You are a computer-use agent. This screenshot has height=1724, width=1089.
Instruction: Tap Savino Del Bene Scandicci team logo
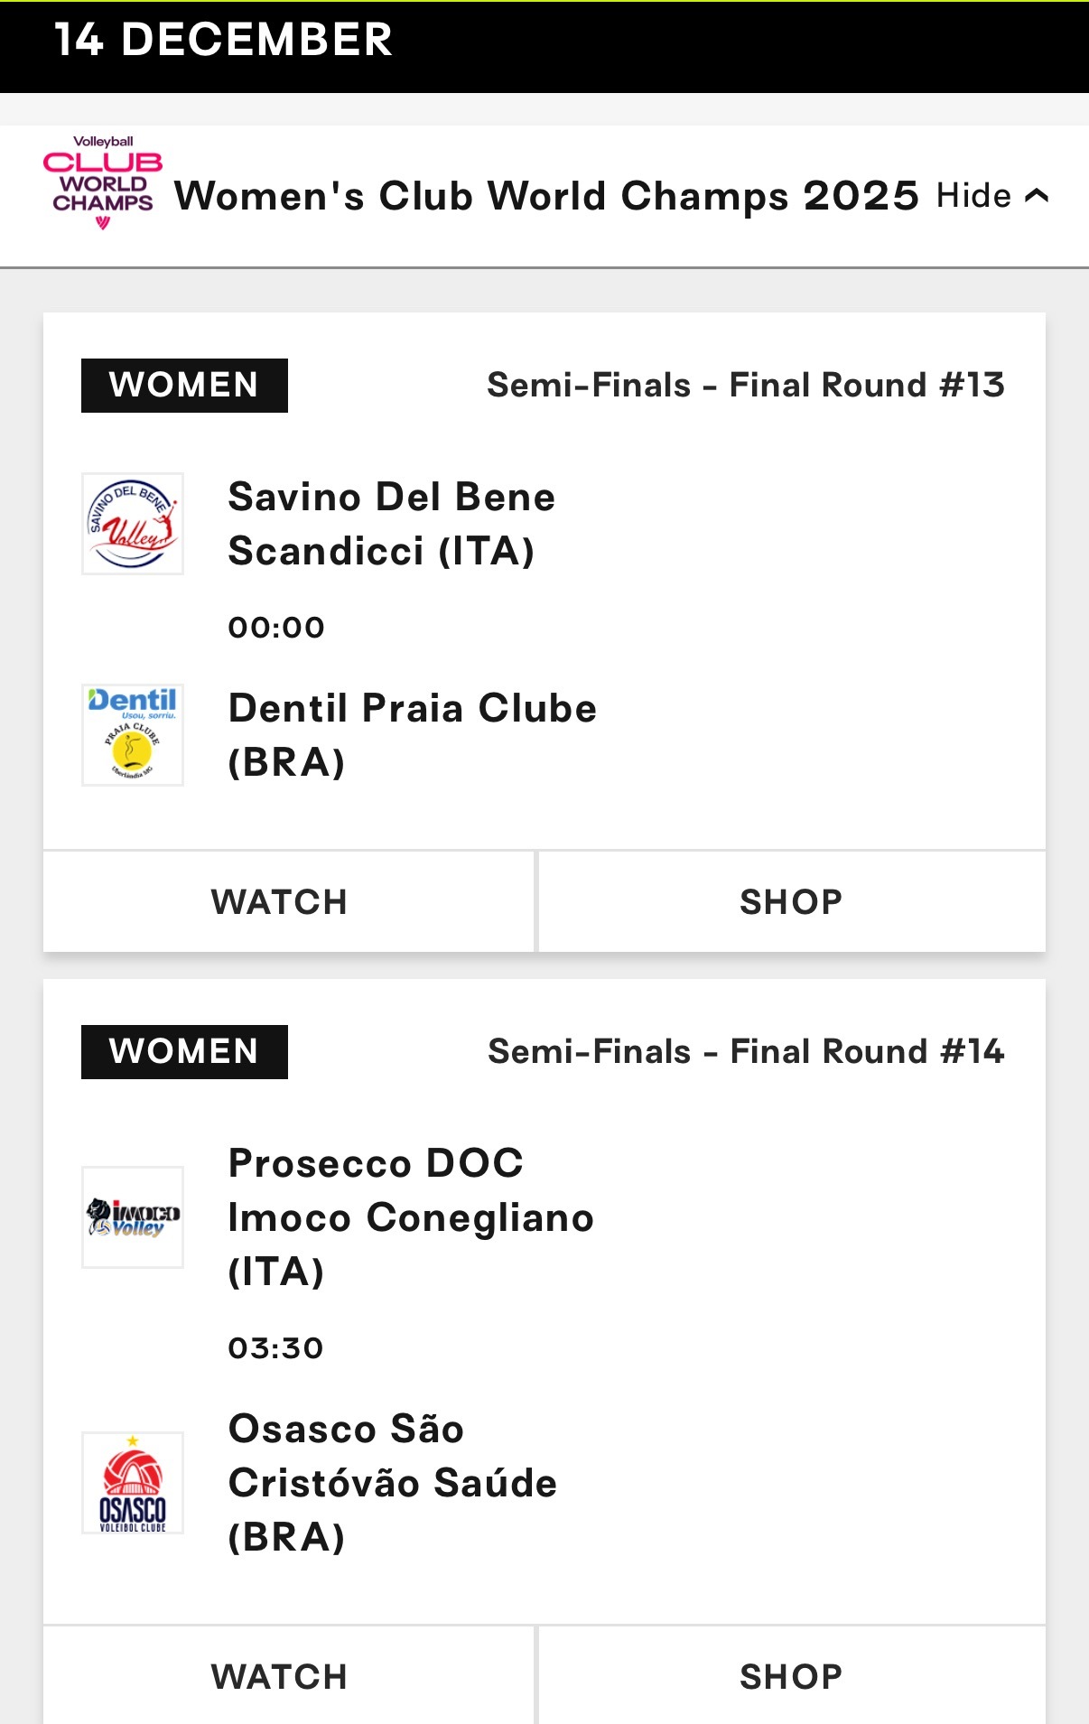(x=133, y=524)
